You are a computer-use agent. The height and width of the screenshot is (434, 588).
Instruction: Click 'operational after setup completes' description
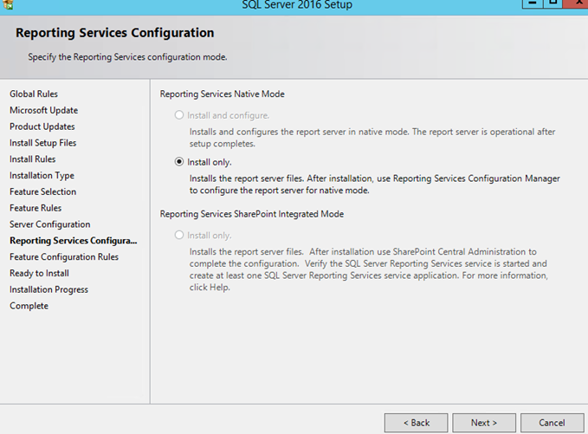click(372, 138)
